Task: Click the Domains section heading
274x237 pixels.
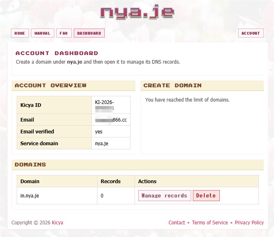Action: pyautogui.click(x=31, y=164)
